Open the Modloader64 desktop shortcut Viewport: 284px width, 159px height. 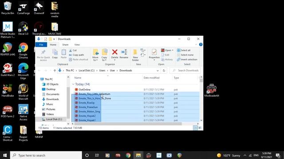click(212, 91)
